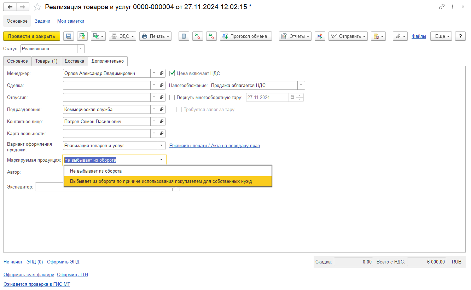The width and height of the screenshot is (471, 290).
Task: Switch to the Доставка tab
Action: tap(74, 61)
